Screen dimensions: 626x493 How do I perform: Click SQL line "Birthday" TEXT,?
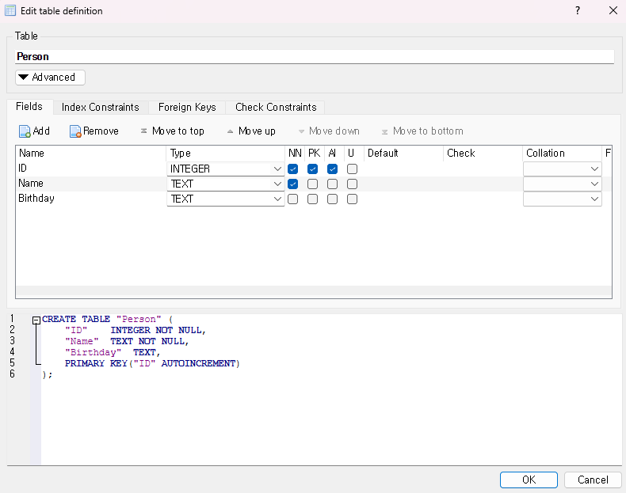coord(113,352)
